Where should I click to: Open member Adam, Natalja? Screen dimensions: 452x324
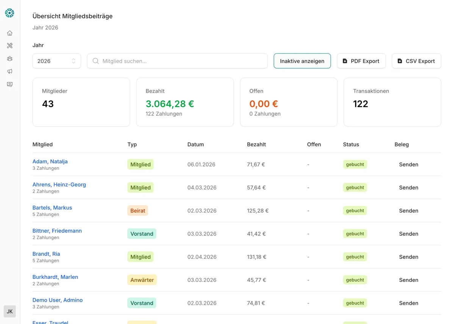50,161
